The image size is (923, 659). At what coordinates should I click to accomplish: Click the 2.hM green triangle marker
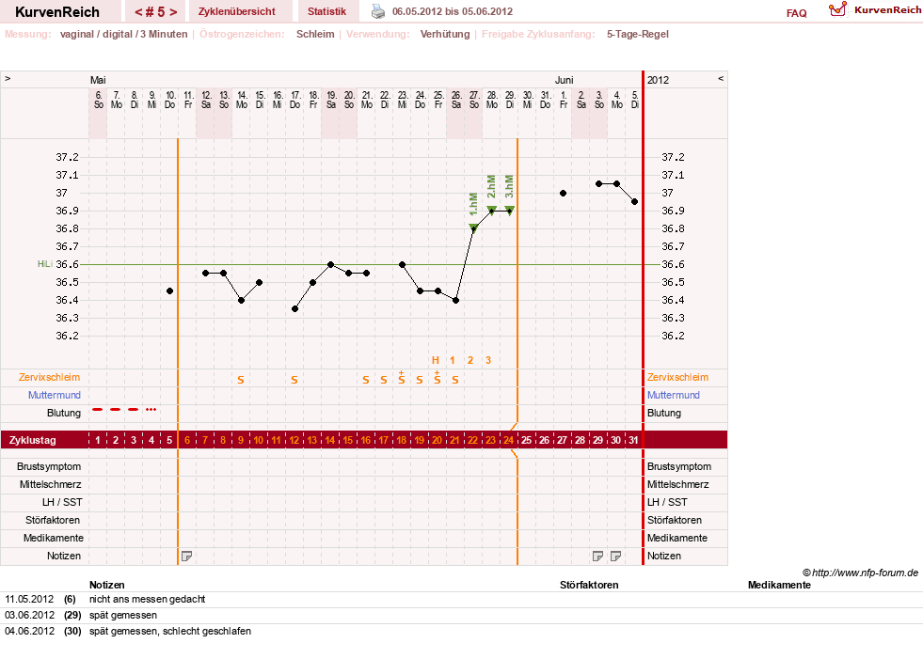coord(491,210)
